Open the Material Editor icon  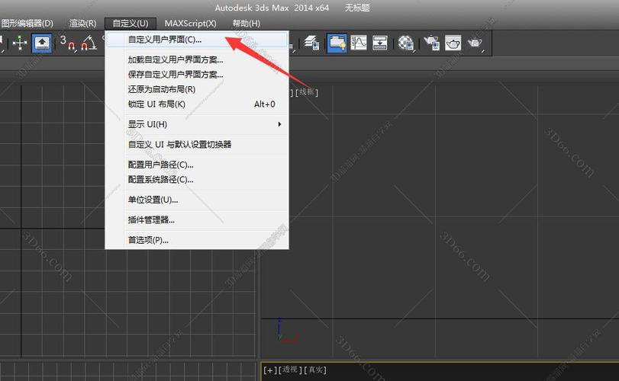click(405, 43)
